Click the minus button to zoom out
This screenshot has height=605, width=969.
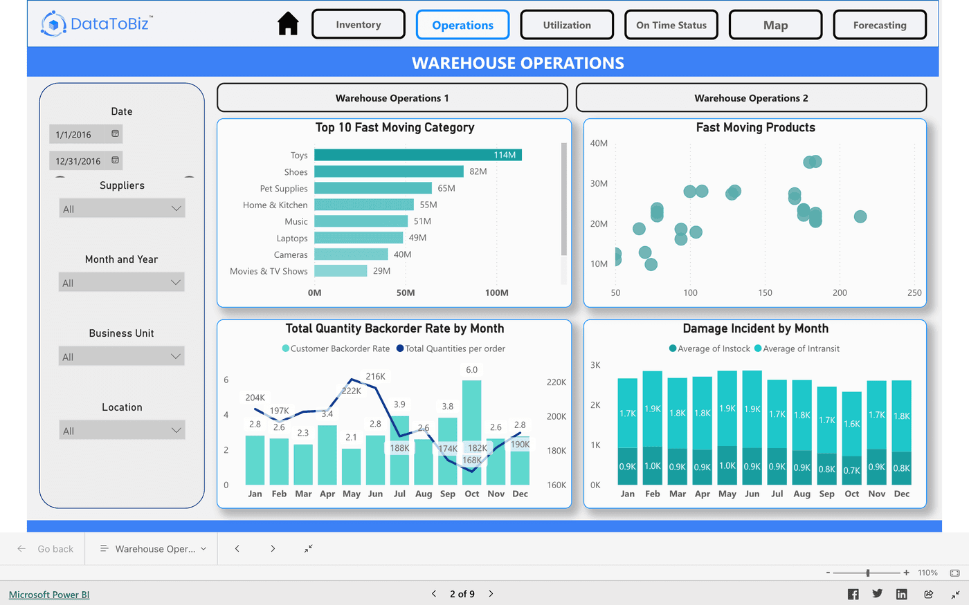point(827,573)
